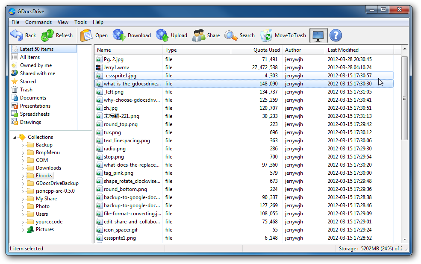Click the Open clipboard icon
Image resolution: width=421 pixels, height=264 pixels.
click(86, 35)
